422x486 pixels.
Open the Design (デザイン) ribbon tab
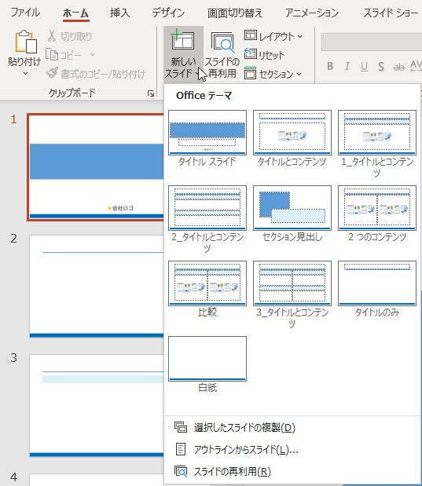coord(168,13)
